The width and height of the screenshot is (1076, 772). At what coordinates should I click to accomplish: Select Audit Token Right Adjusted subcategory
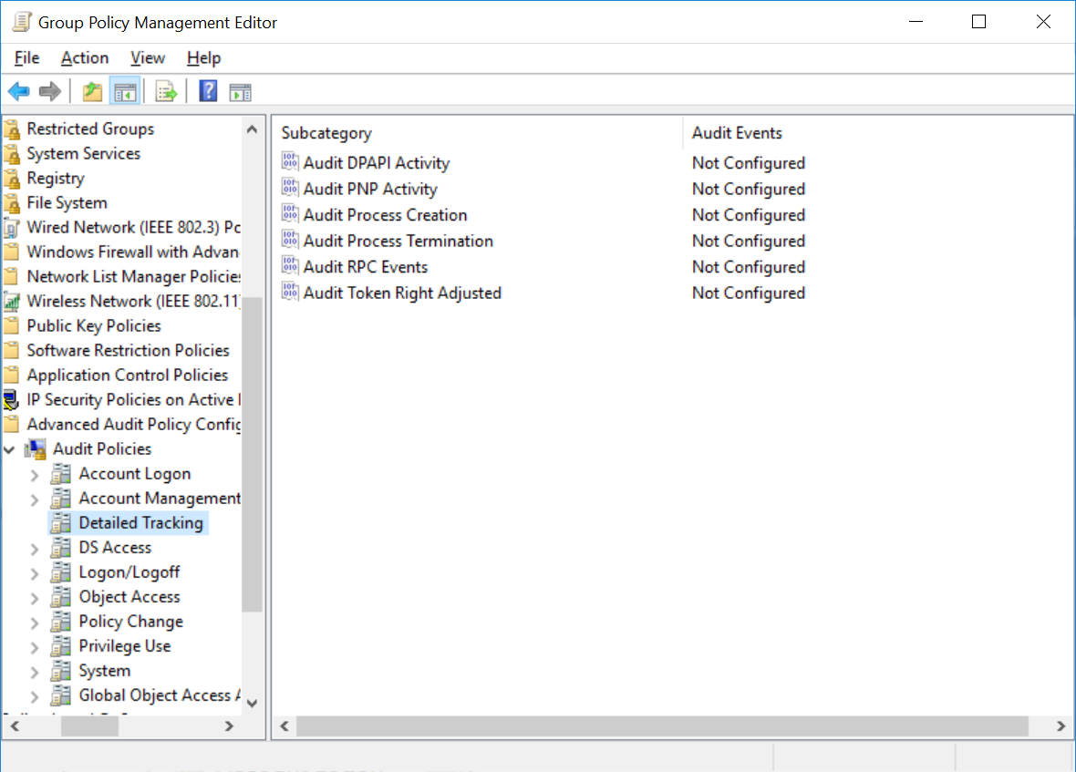(402, 293)
